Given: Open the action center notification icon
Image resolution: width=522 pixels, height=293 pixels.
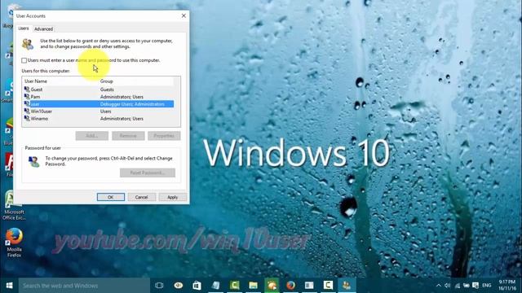Looking at the screenshot, I should (476, 286).
